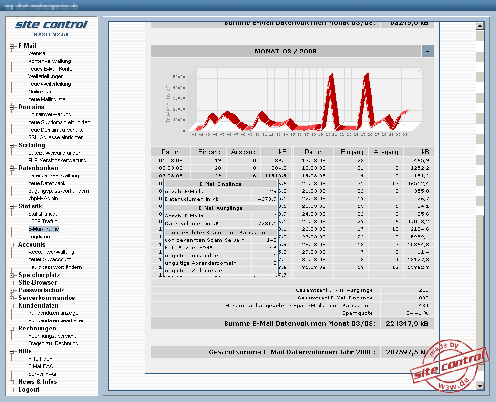Viewport: 496px width, 402px height.
Task: Open Hauptpasswort ändern
Action: click(55, 267)
